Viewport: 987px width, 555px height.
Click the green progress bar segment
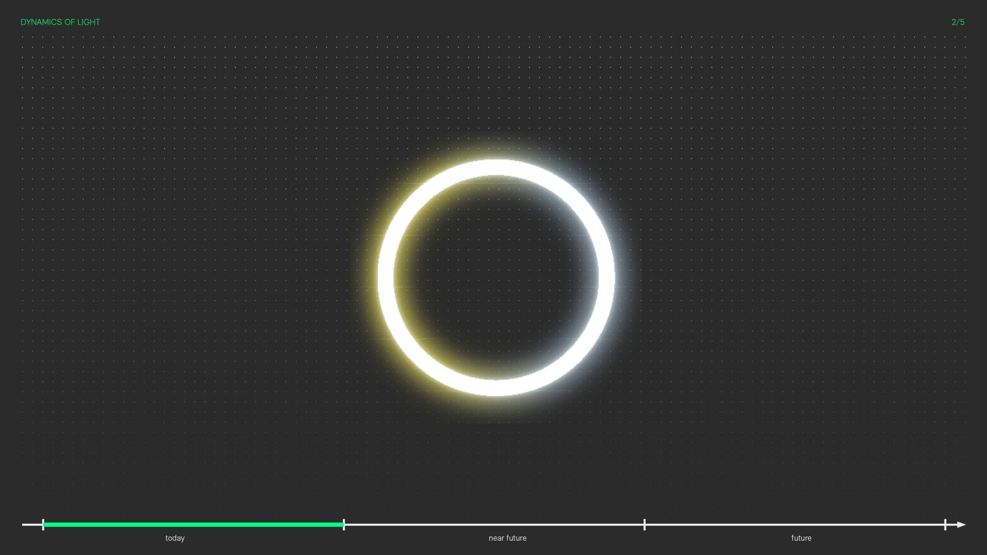coord(193,525)
